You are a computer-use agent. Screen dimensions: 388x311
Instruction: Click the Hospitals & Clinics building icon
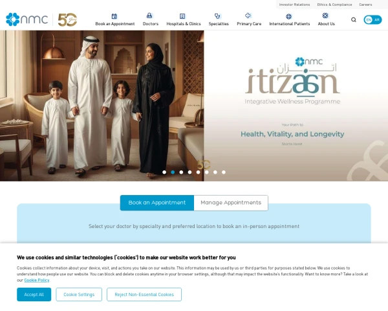[x=182, y=16]
